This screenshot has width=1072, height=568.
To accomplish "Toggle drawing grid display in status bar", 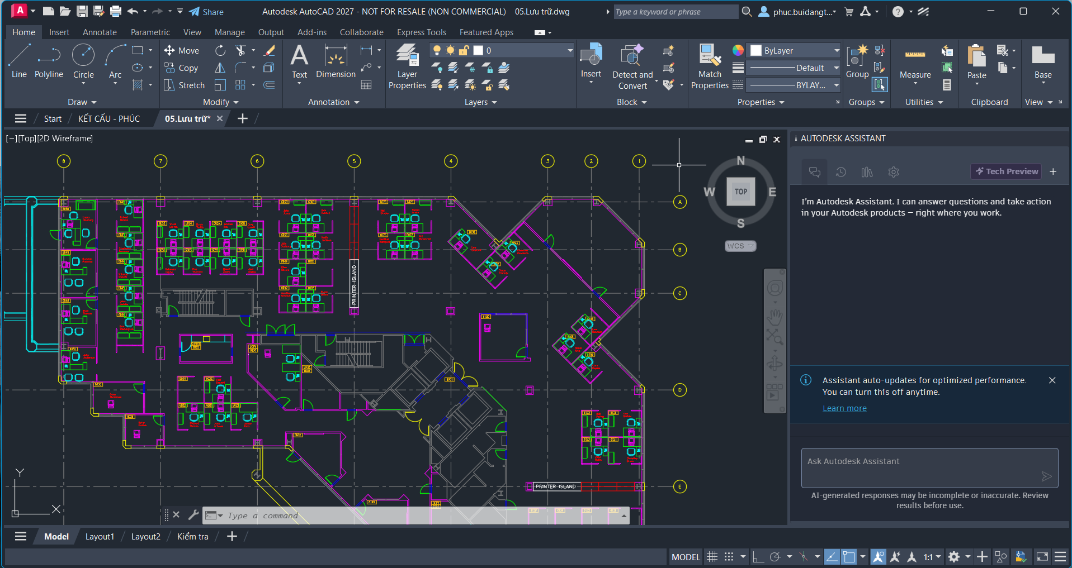I will 712,557.
